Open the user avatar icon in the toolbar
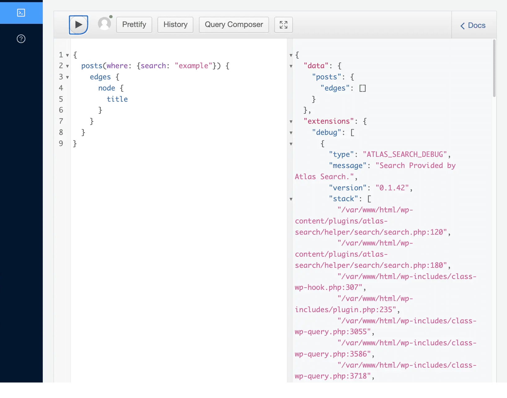This screenshot has width=507, height=398. (x=104, y=23)
